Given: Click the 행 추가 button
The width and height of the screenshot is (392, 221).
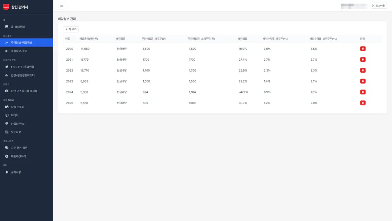Looking at the screenshot, I should 71,29.
